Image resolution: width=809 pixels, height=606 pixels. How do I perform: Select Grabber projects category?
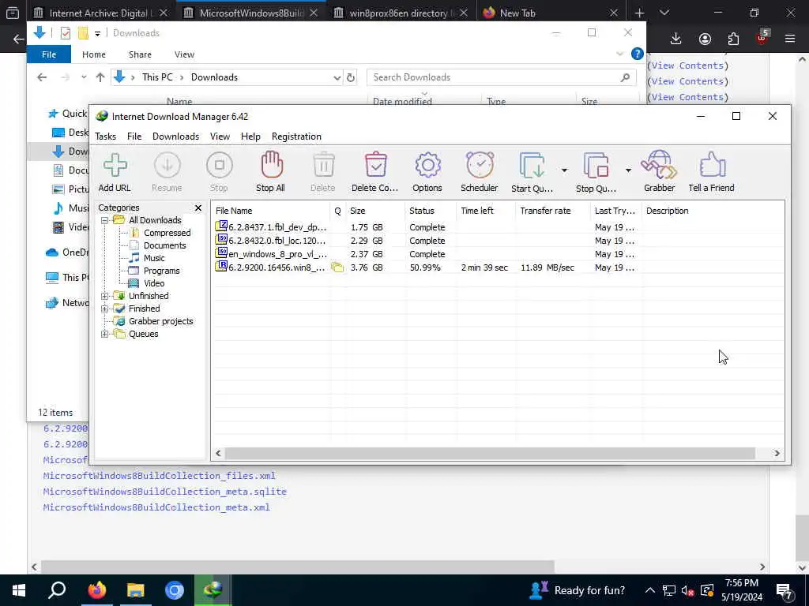(160, 322)
